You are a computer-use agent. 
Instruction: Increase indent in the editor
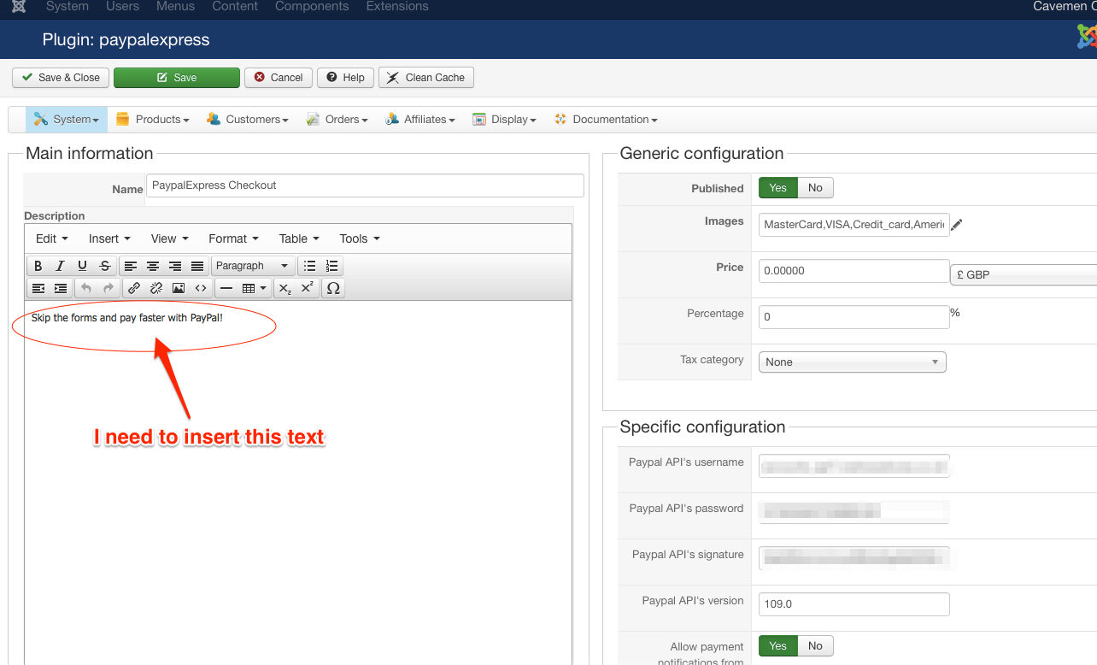pos(60,288)
